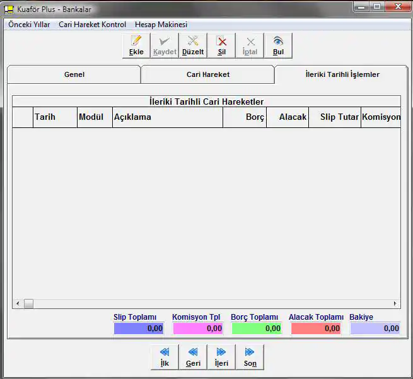
Task: Click the Ekle (add) pencil icon
Action: (x=136, y=42)
